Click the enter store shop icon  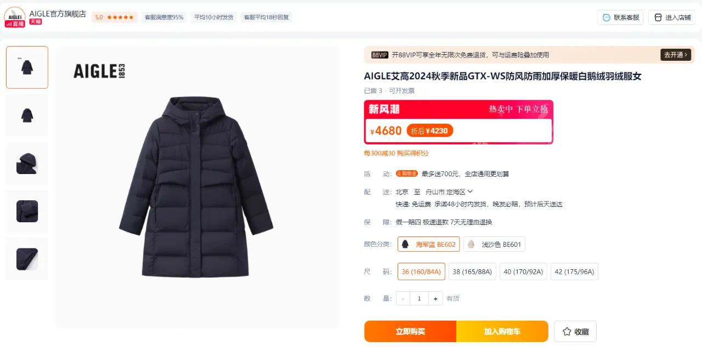(x=658, y=18)
